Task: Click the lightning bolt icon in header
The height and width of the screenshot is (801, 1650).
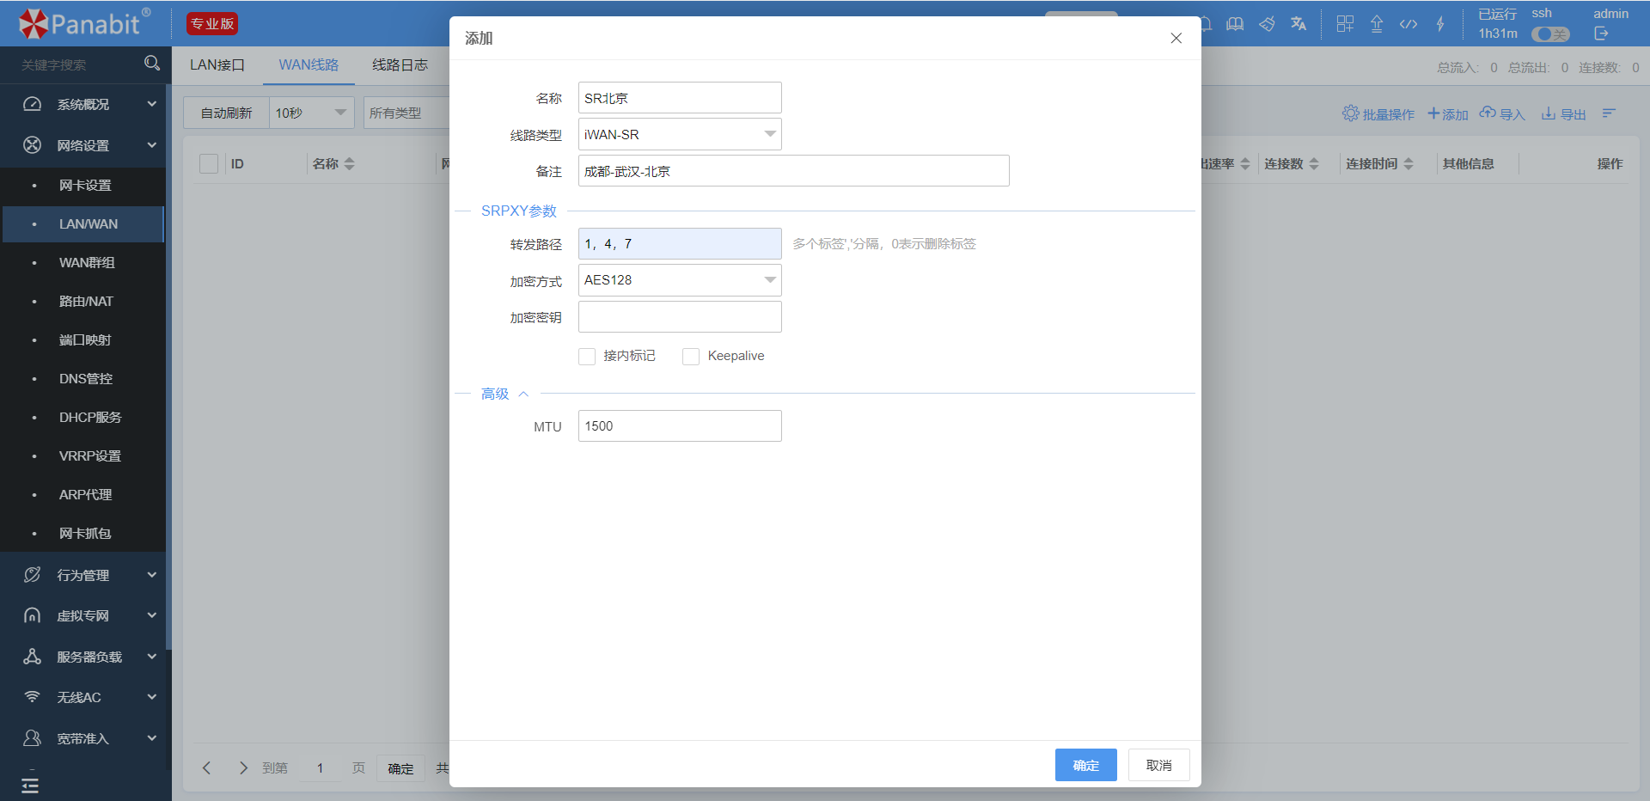Action: 1440,24
